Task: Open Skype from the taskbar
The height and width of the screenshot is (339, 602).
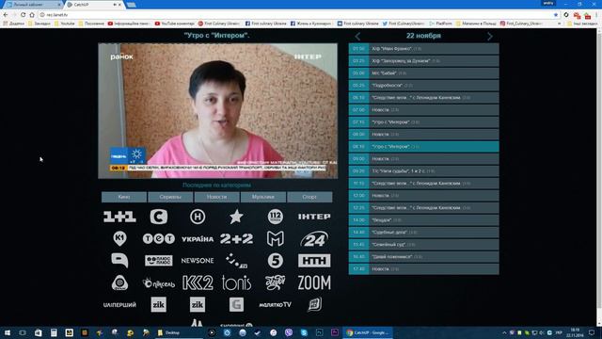Action: [x=304, y=332]
